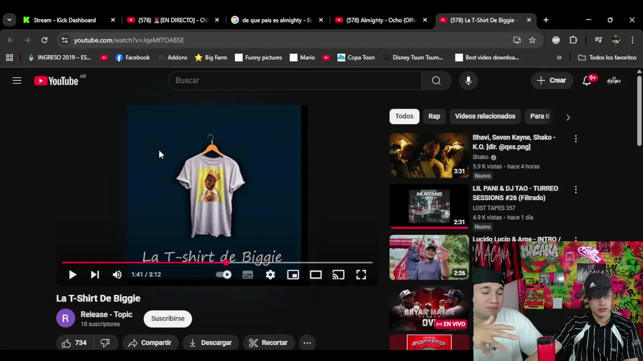This screenshot has height=361, width=643.
Task: Open the Big Farm bookmark
Action: pyautogui.click(x=211, y=58)
